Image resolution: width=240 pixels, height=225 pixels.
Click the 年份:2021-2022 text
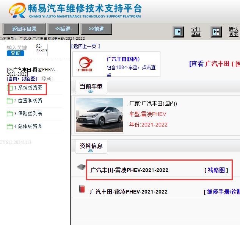click(x=148, y=125)
